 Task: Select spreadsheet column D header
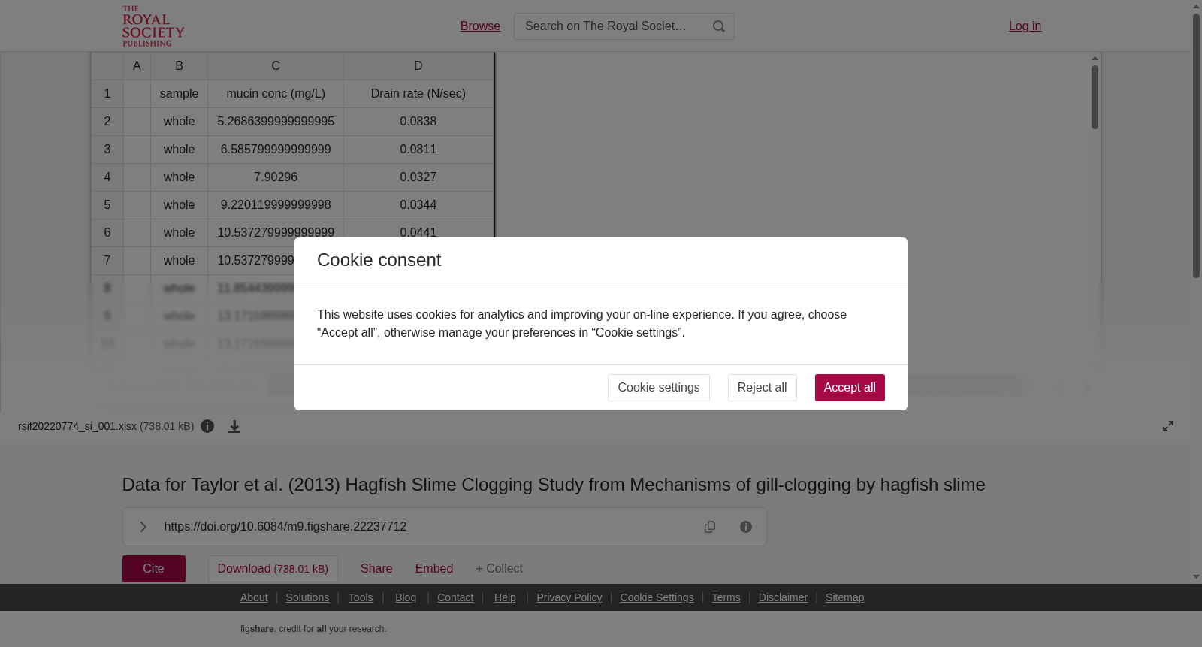pos(418,66)
